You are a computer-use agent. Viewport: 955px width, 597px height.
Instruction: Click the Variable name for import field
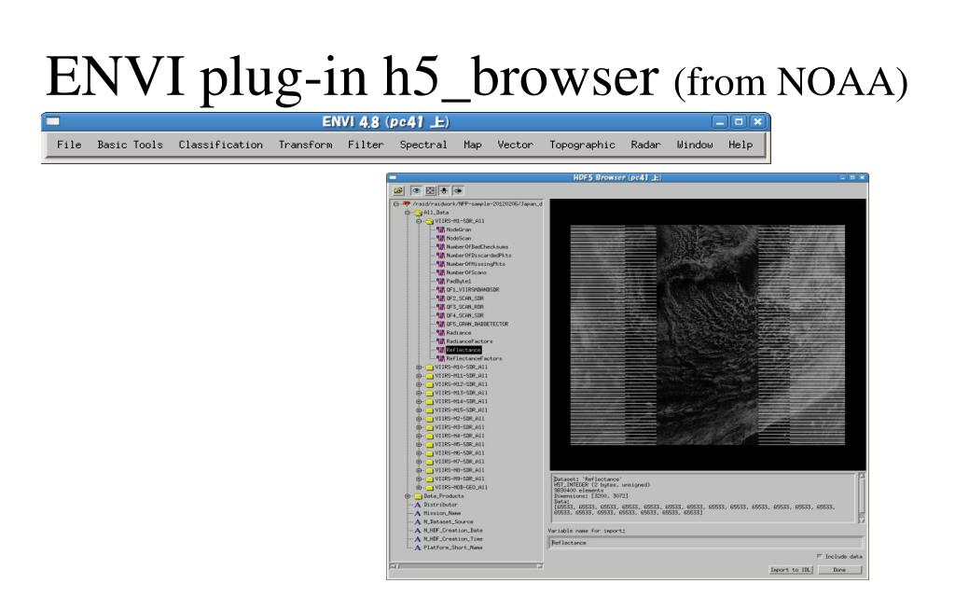[705, 543]
